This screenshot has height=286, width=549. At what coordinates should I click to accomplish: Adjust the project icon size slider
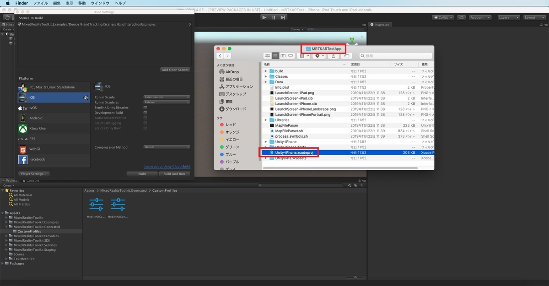(355, 277)
